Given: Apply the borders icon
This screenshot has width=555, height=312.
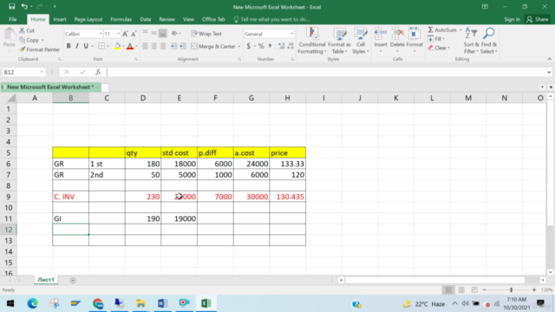Looking at the screenshot, I should coord(101,46).
